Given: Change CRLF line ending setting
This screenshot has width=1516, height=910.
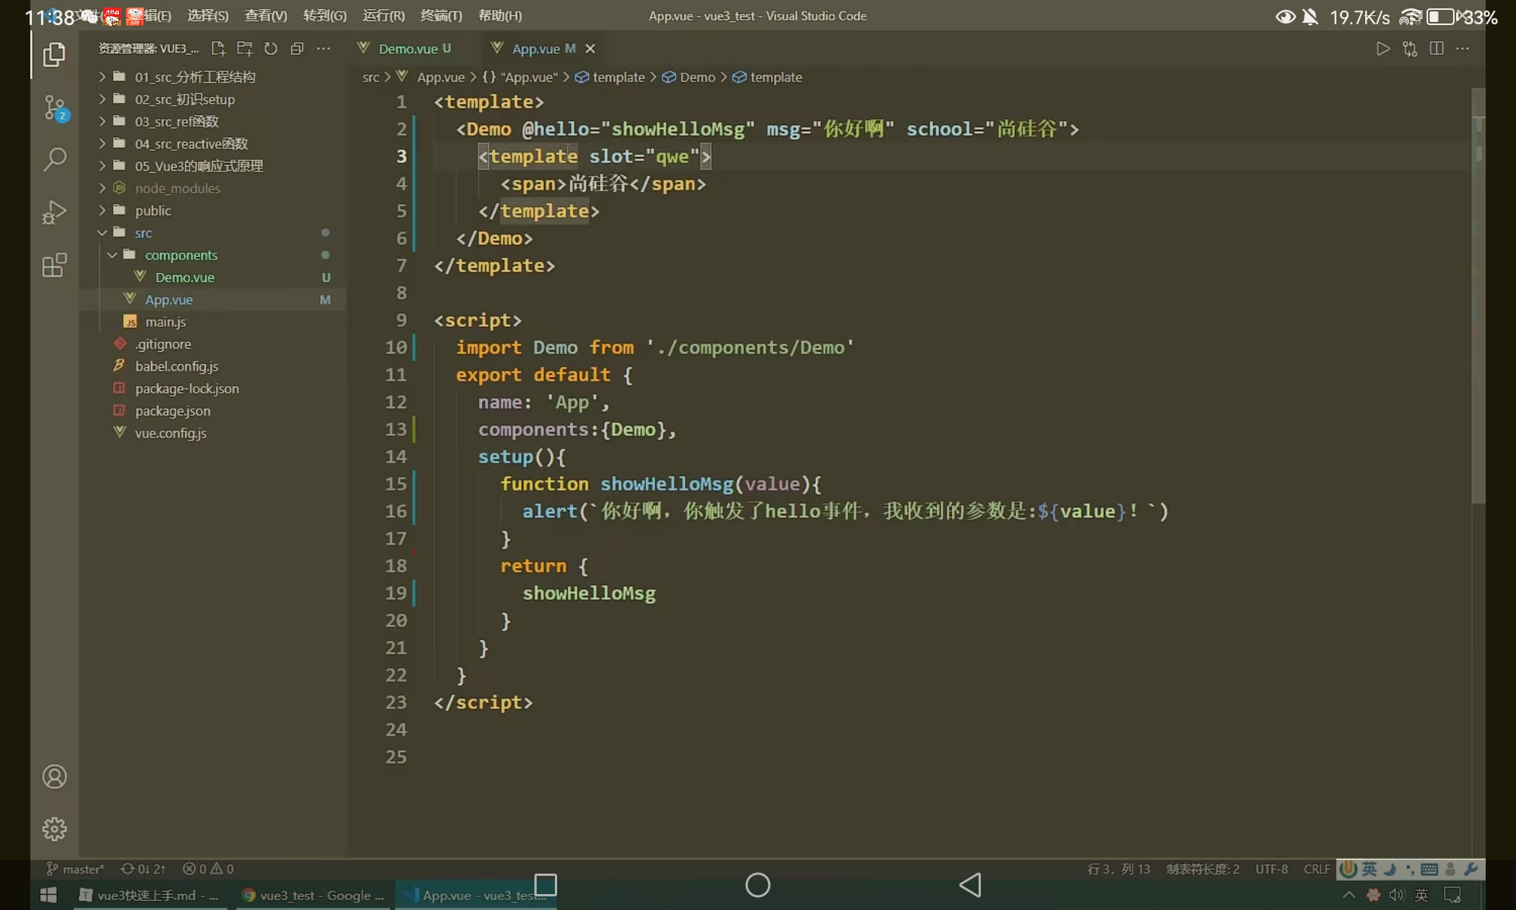Looking at the screenshot, I should click(x=1316, y=869).
